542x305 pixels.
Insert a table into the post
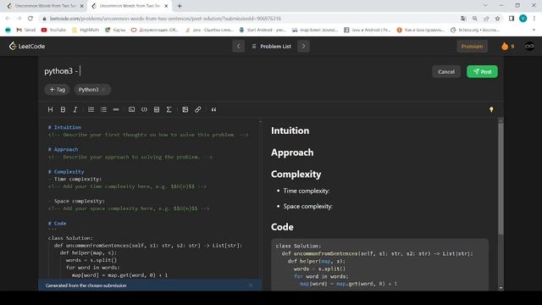point(157,109)
